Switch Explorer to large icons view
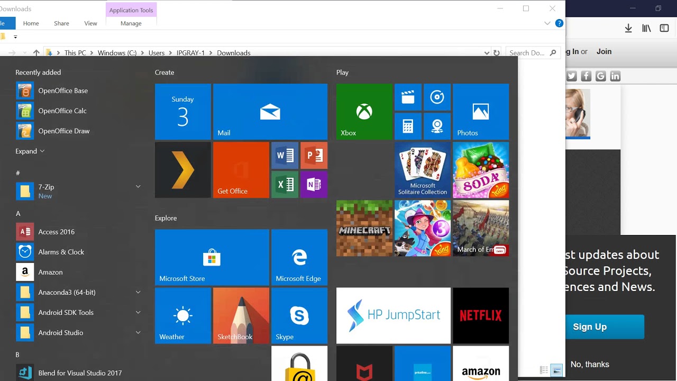The height and width of the screenshot is (381, 677). (556, 370)
